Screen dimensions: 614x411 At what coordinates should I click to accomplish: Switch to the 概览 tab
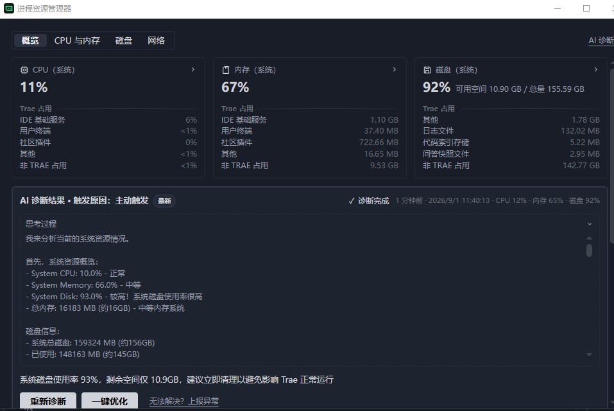point(30,40)
